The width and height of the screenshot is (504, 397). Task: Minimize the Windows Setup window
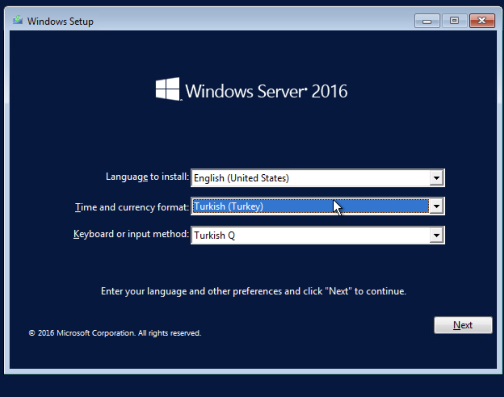point(427,21)
